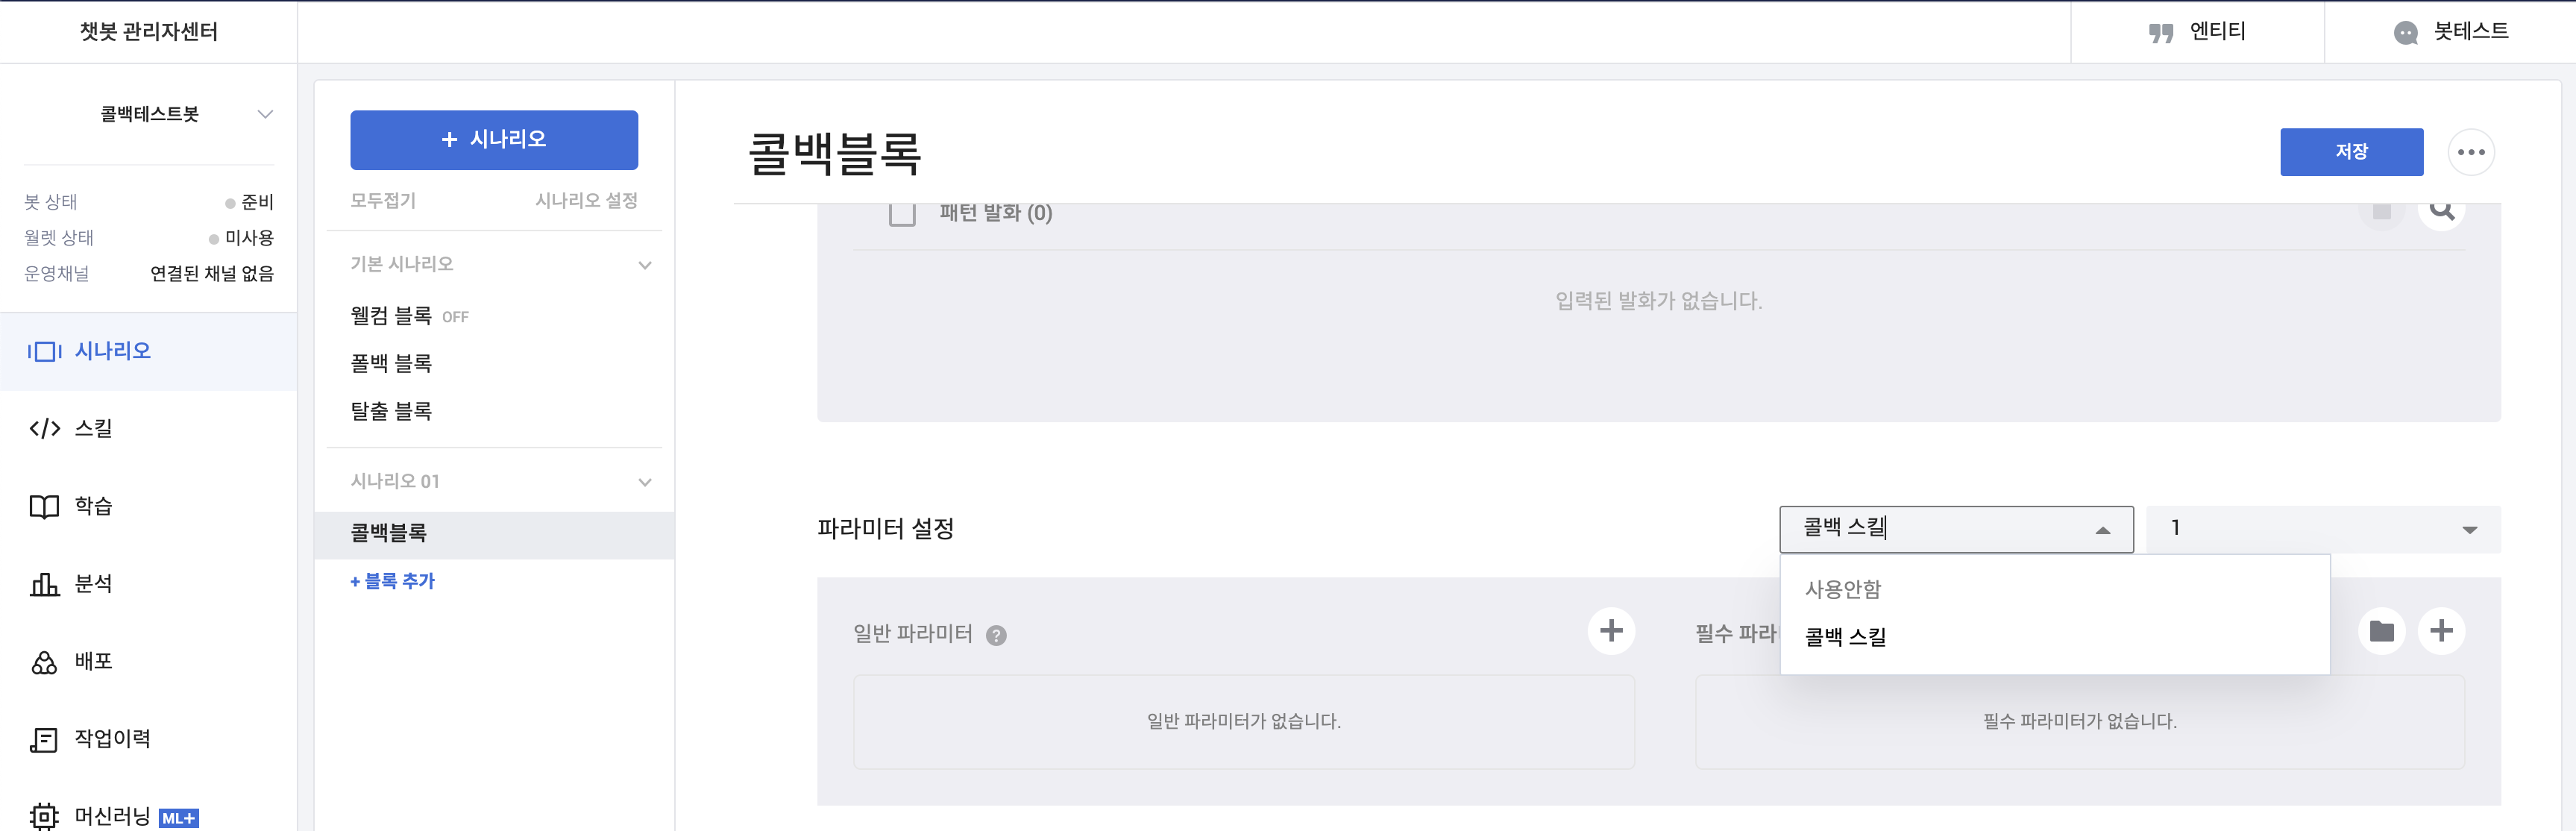Add a 필수 파라미터 with plus icon
Viewport: 2576px width, 831px height.
click(2440, 631)
